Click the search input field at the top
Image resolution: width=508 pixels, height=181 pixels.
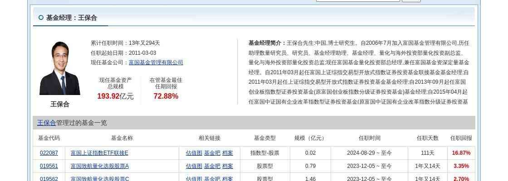tap(357, 1)
